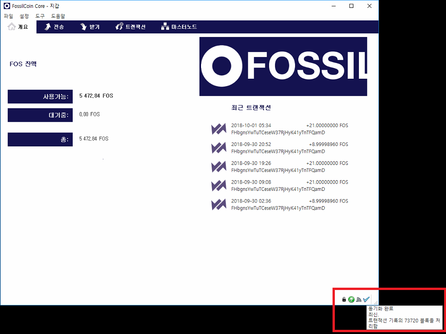Switch to the 전송 send tab
The width and height of the screenshot is (446, 334).
54,27
